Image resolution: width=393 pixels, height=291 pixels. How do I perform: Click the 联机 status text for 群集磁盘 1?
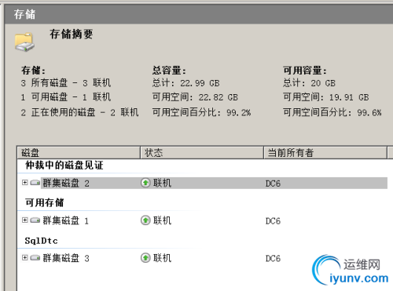point(162,220)
